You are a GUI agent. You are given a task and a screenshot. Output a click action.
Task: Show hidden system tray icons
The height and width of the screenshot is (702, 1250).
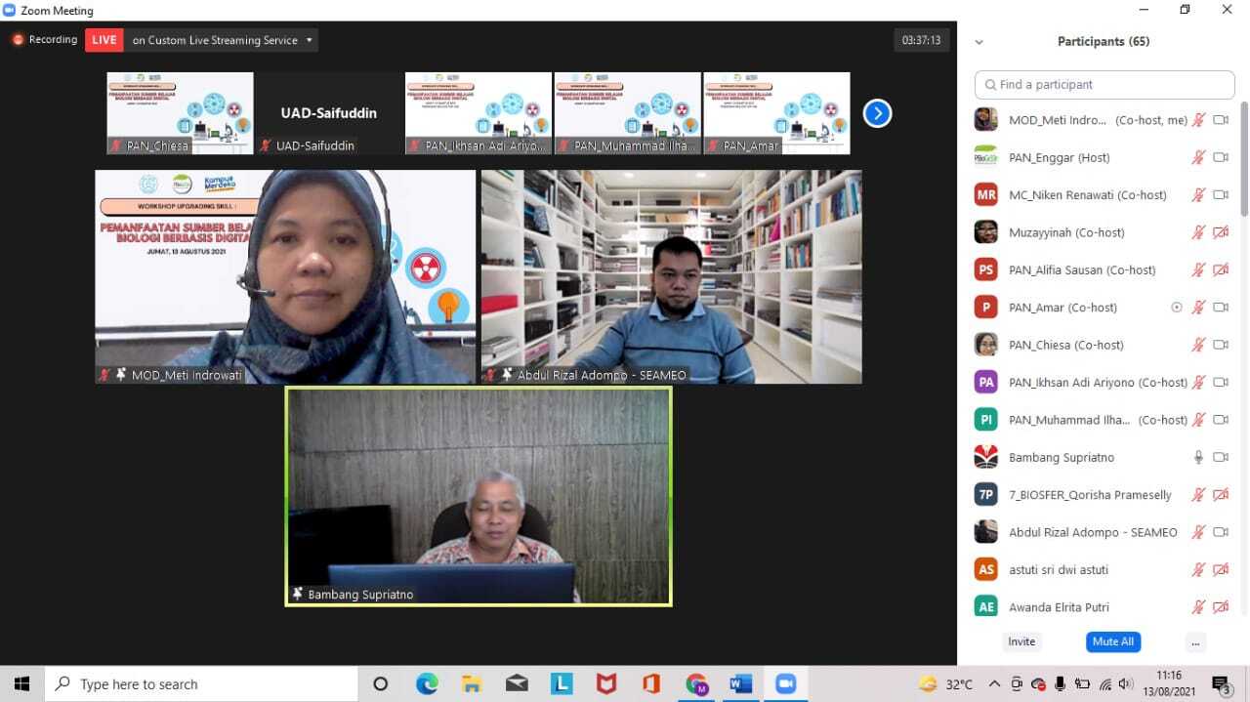[994, 683]
